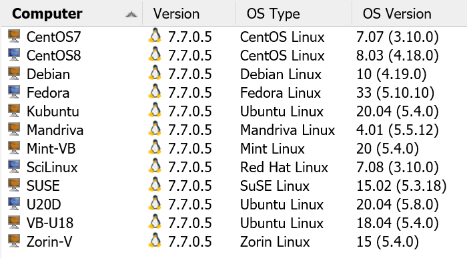
Task: Click the Zorin Linux OS type cell
Action: (275, 242)
